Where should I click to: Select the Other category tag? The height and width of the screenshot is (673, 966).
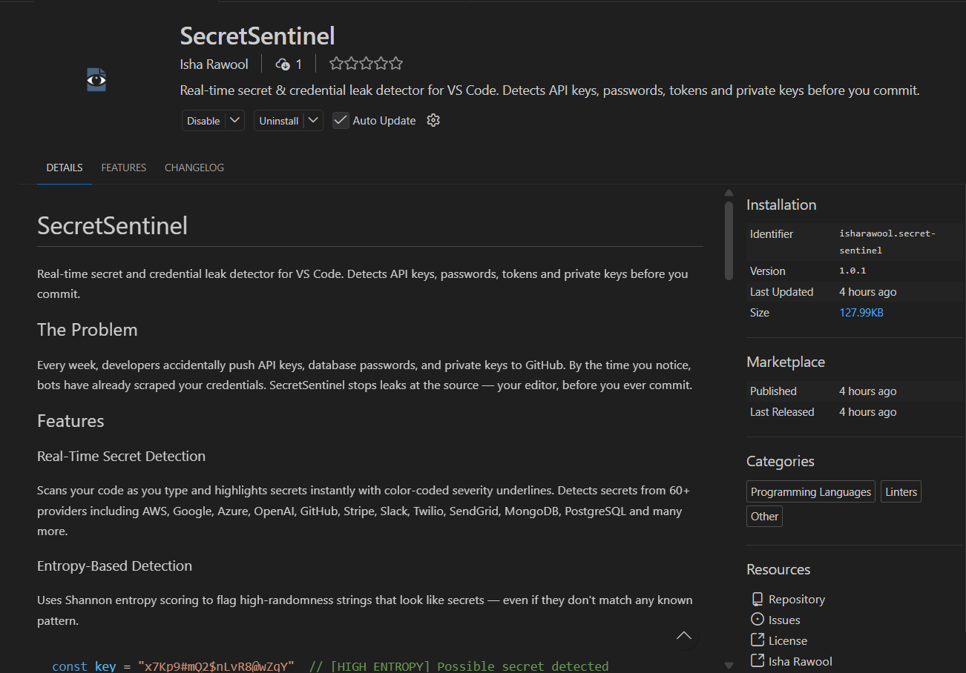click(764, 517)
